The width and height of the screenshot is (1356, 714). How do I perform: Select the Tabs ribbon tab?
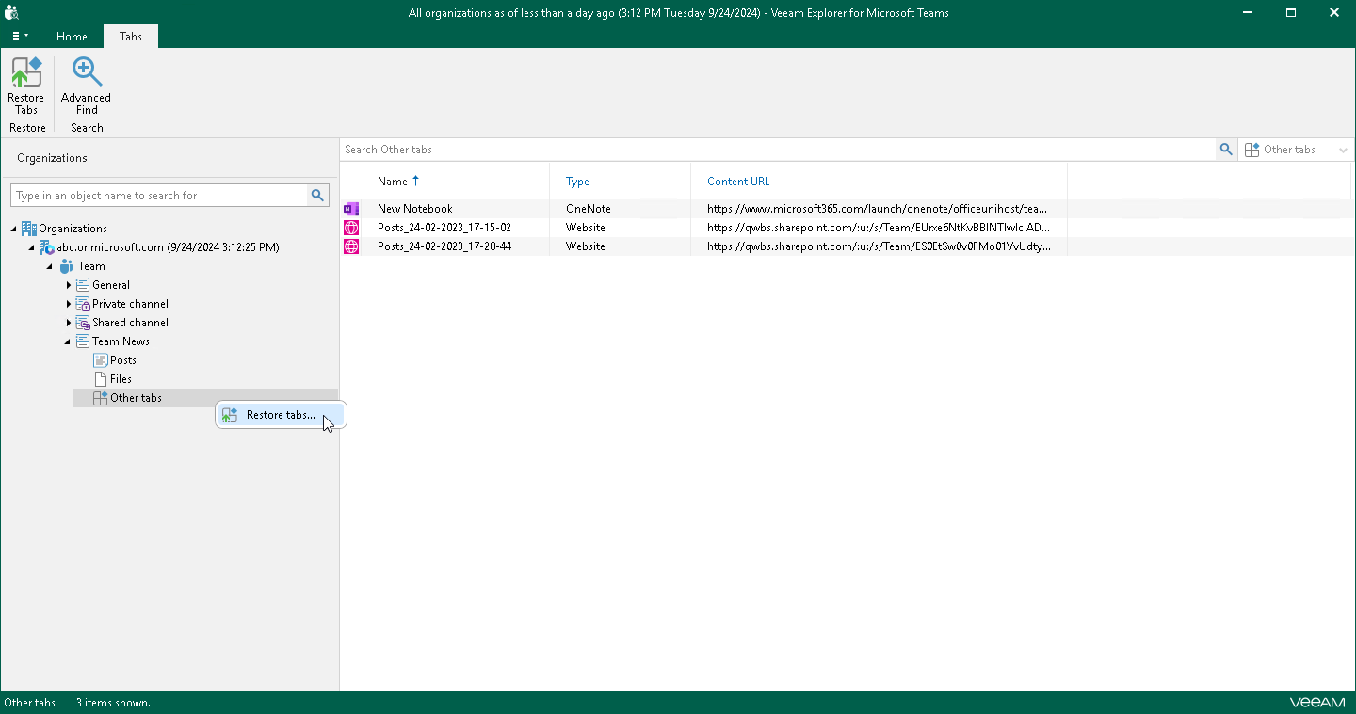pyautogui.click(x=130, y=36)
